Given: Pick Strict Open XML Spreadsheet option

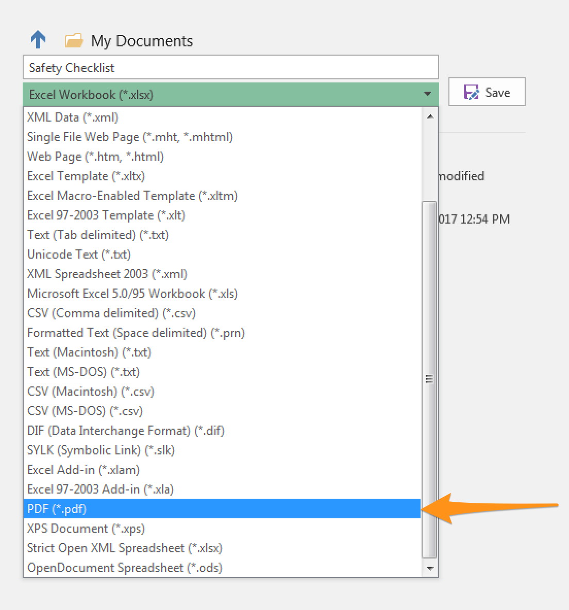Looking at the screenshot, I should click(125, 548).
